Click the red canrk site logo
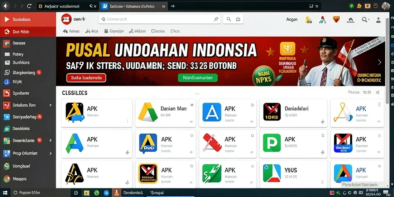The height and width of the screenshot is (197, 394). [x=66, y=19]
